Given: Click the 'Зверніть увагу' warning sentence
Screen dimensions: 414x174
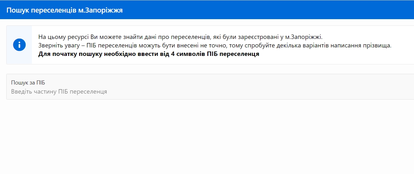Looking at the screenshot, I should (215, 45).
